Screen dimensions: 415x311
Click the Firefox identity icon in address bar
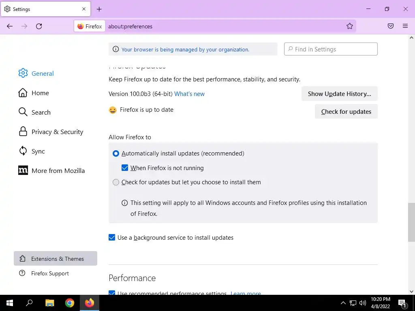90,26
